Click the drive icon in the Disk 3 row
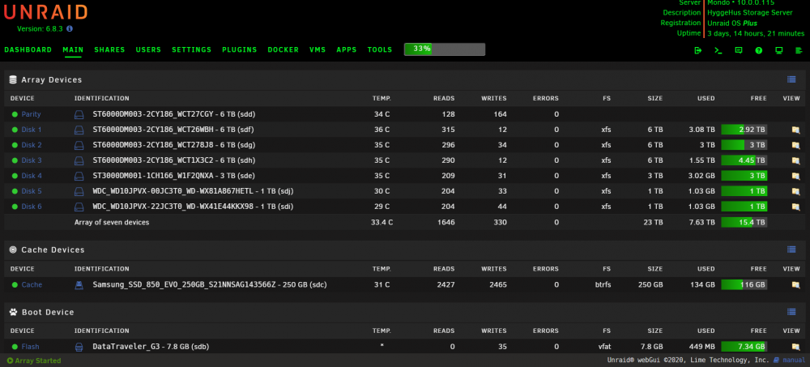This screenshot has width=810, height=367. (79, 160)
